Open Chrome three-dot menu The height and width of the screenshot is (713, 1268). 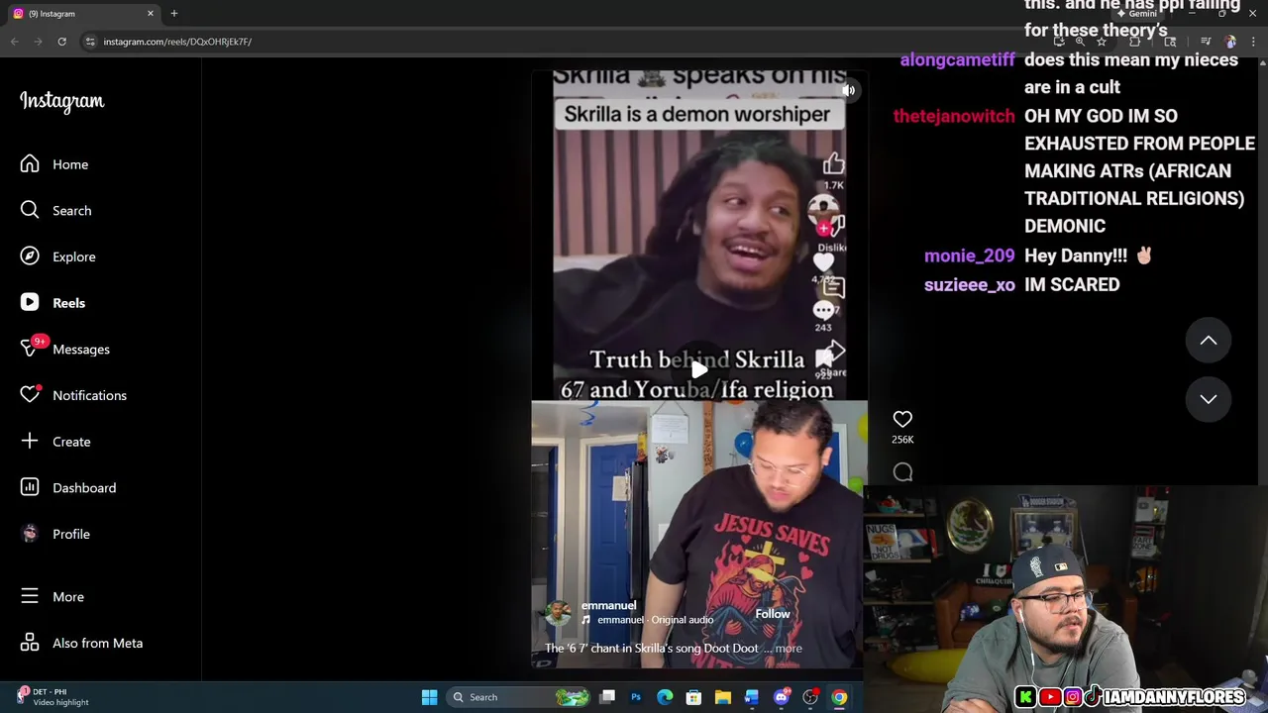pos(1254,42)
